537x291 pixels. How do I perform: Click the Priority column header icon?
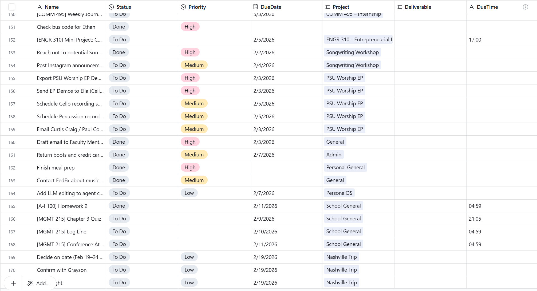point(183,7)
